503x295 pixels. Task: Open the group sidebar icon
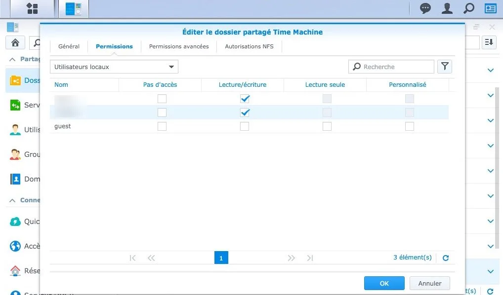(15, 154)
